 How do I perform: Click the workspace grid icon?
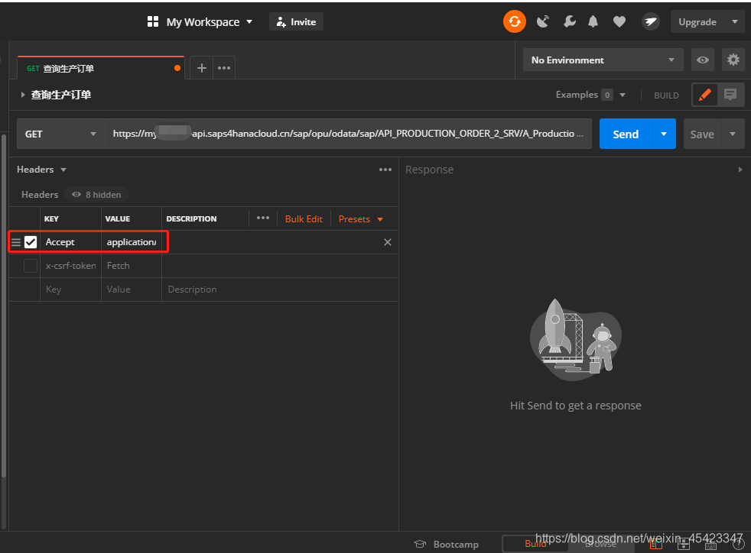[153, 21]
